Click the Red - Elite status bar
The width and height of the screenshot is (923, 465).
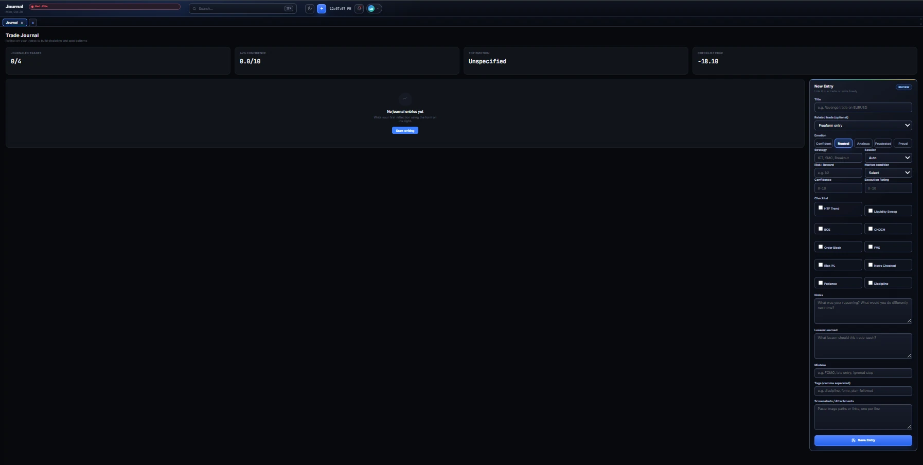(104, 7)
